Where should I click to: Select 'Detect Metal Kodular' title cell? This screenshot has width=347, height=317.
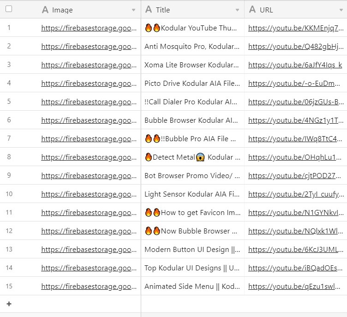tap(193, 157)
